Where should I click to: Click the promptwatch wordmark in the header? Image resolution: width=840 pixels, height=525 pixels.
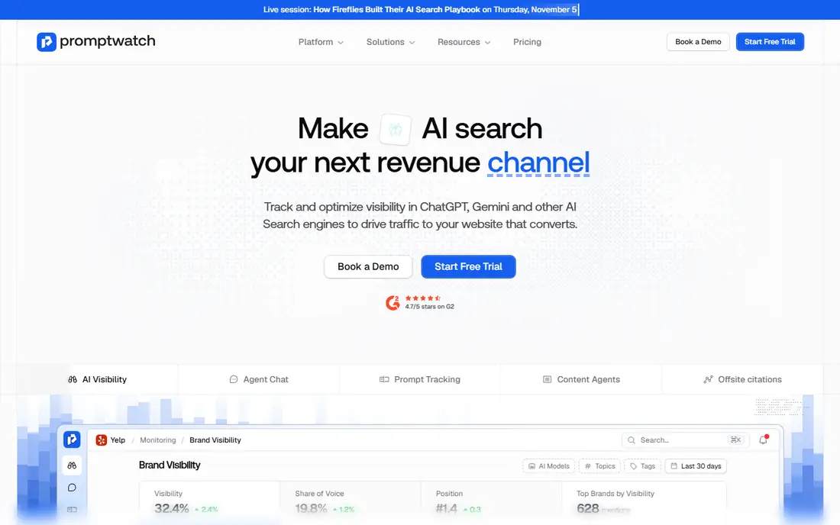pos(108,41)
